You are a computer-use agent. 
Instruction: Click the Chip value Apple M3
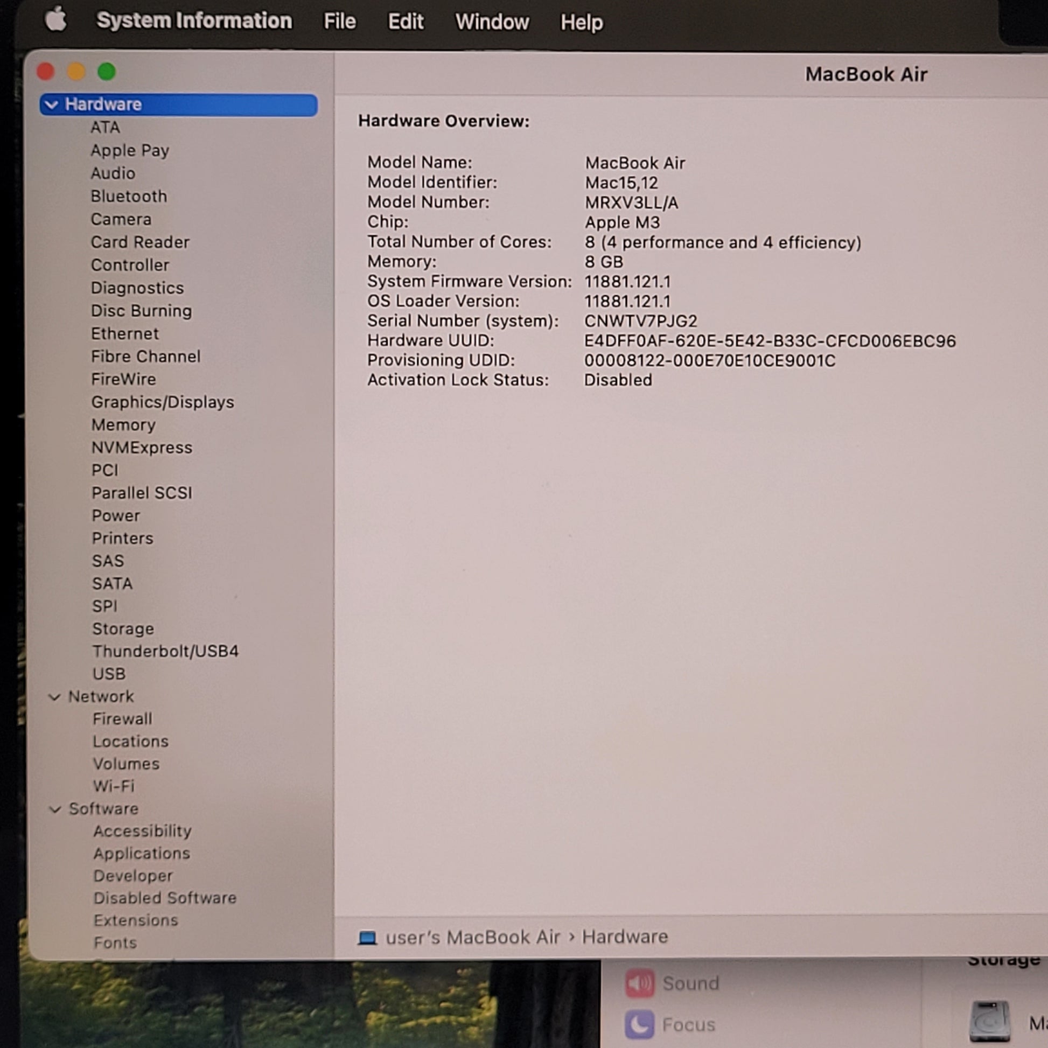(x=622, y=222)
